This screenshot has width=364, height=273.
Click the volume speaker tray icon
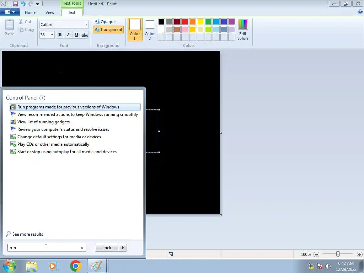pyautogui.click(x=328, y=266)
